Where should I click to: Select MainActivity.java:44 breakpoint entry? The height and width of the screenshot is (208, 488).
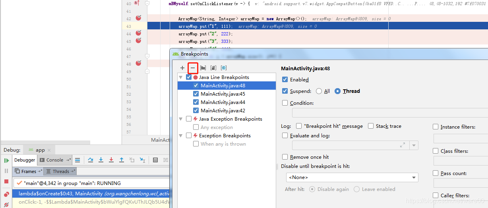point(223,102)
